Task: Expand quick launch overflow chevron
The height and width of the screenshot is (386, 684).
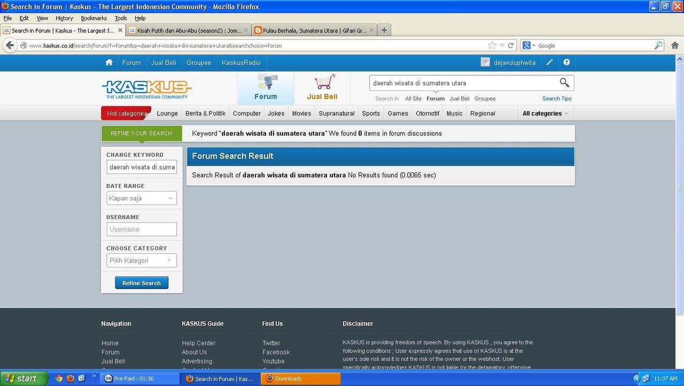Action: pyautogui.click(x=94, y=376)
